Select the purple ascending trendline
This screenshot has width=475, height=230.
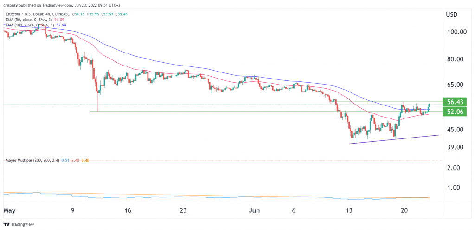394,139
